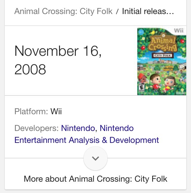This screenshot has height=193, width=191.
Task: Open Nintendo Entertainment Analysis & Development link
Action: [87, 140]
